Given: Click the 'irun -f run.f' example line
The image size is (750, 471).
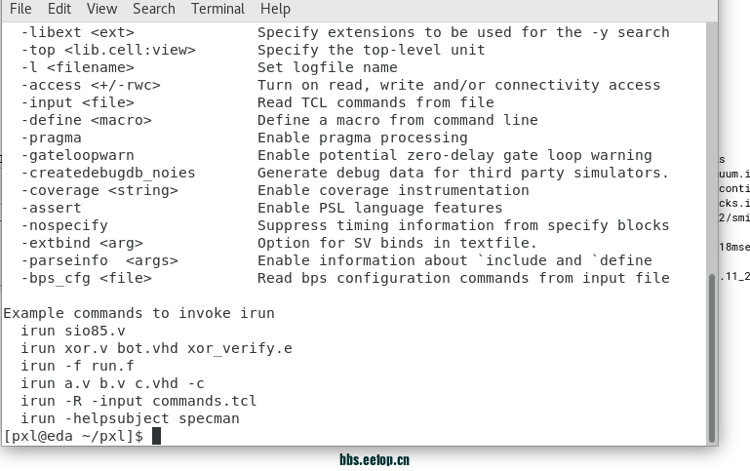Looking at the screenshot, I should pyautogui.click(x=77, y=366).
